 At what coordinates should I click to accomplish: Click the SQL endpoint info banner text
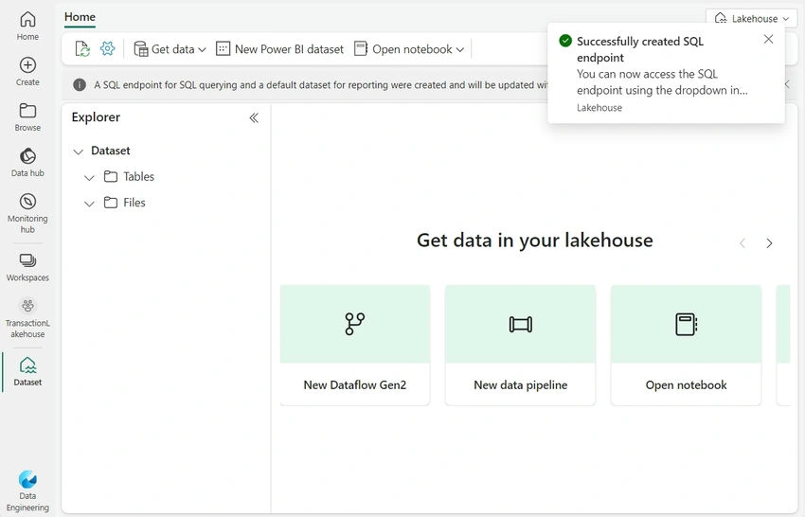point(320,84)
